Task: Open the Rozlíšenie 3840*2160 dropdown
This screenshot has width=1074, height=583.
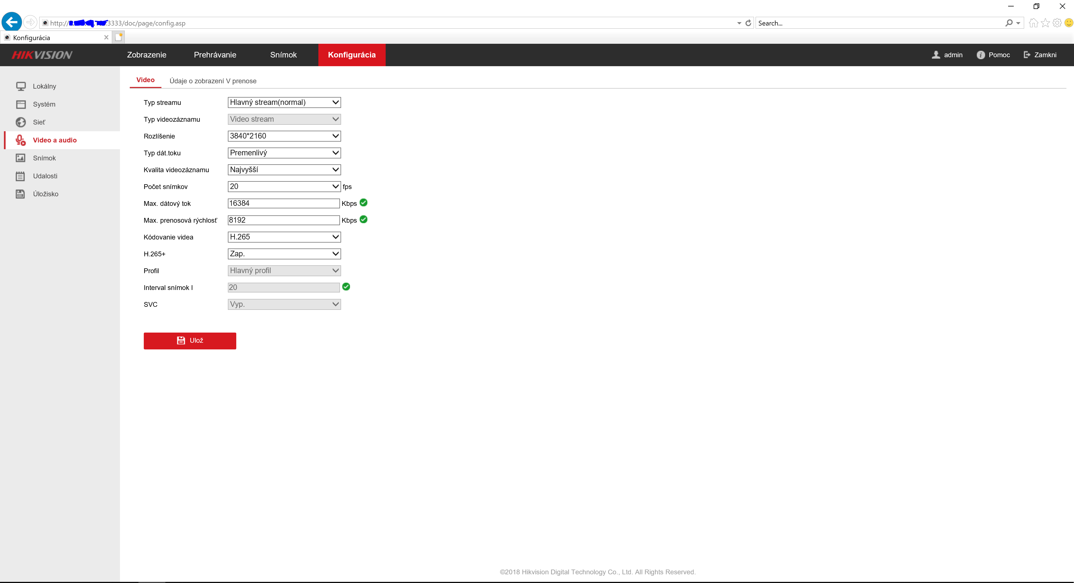Action: [x=284, y=136]
